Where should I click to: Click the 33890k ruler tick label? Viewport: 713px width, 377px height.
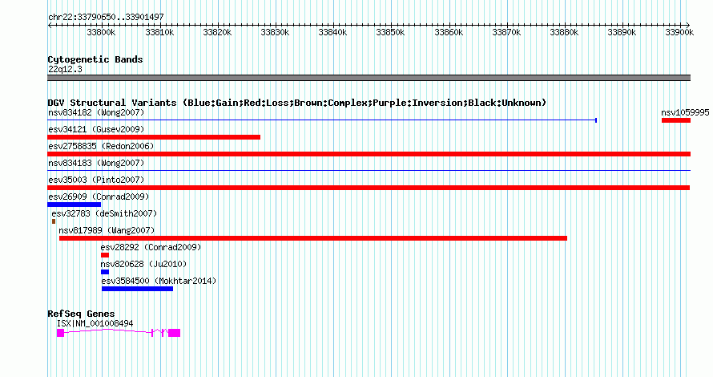coord(622,32)
